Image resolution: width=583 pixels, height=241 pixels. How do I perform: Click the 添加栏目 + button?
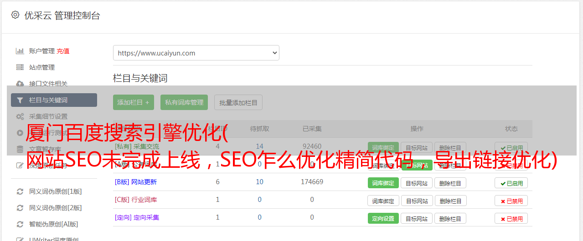pyautogui.click(x=134, y=102)
